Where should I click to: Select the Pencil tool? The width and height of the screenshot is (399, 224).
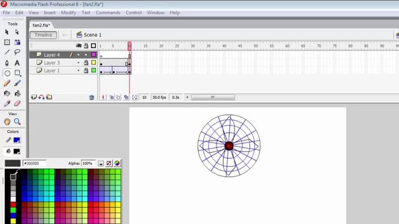[7, 83]
